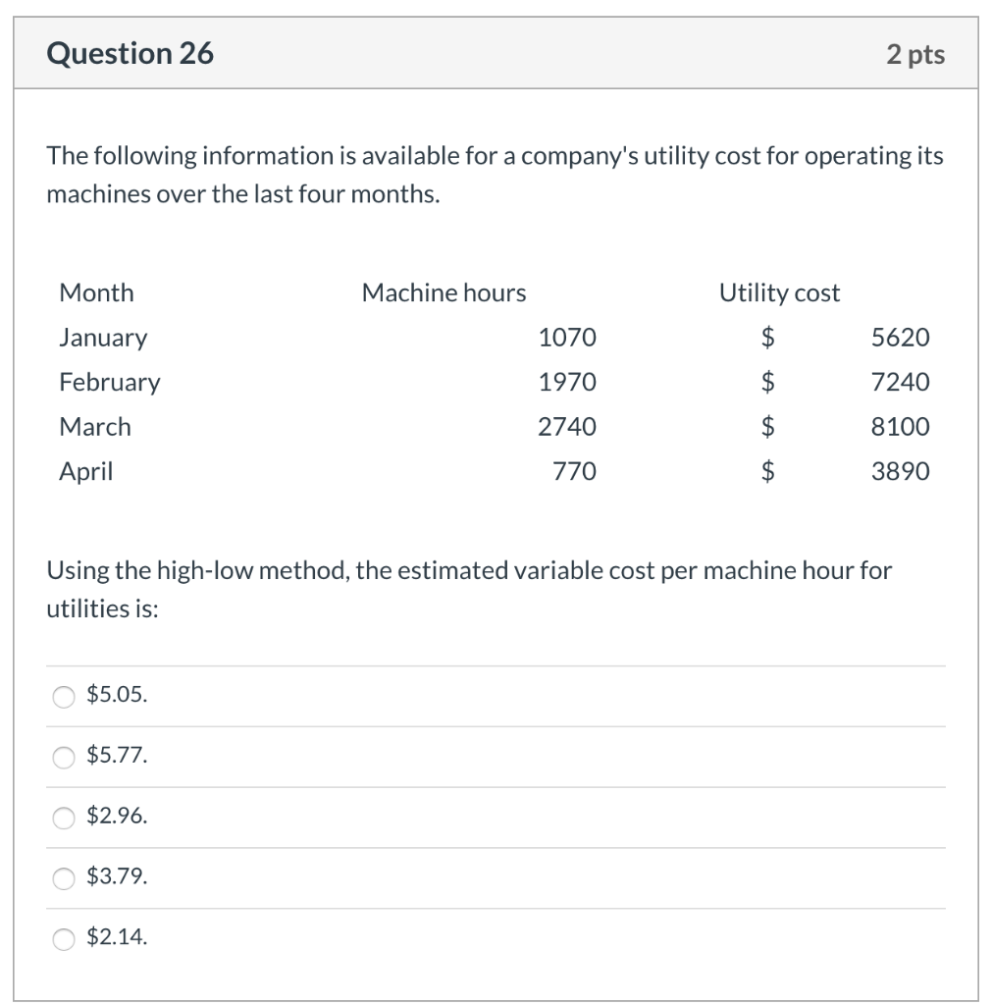Select the January row in the table
The width and height of the screenshot is (992, 1005).
(x=103, y=338)
